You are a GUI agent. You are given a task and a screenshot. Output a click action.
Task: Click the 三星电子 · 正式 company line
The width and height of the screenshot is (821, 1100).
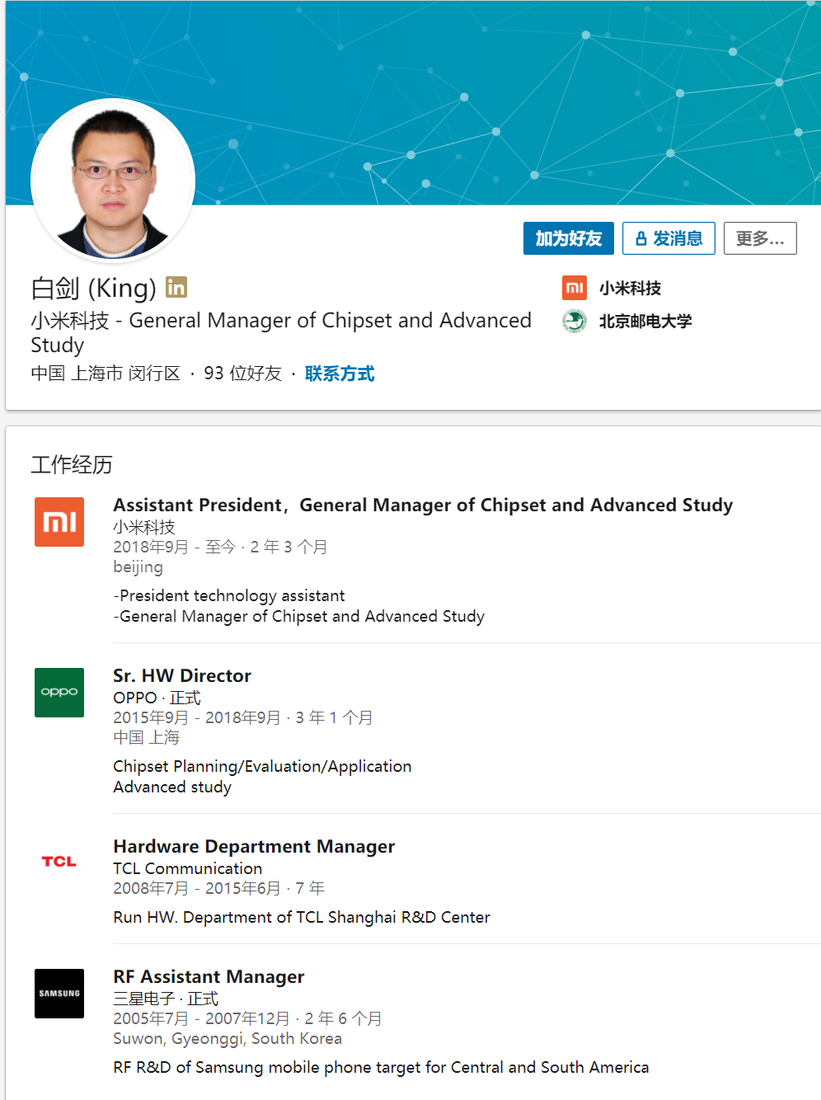(166, 999)
